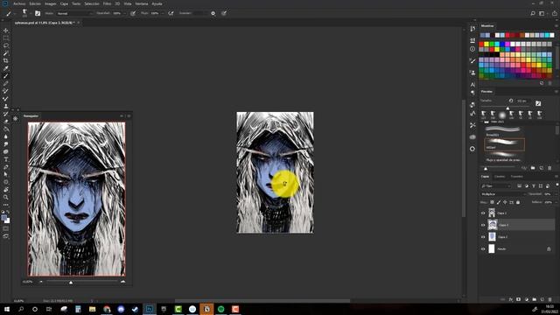
Task: Select the Lasso tool
Action: (6, 45)
